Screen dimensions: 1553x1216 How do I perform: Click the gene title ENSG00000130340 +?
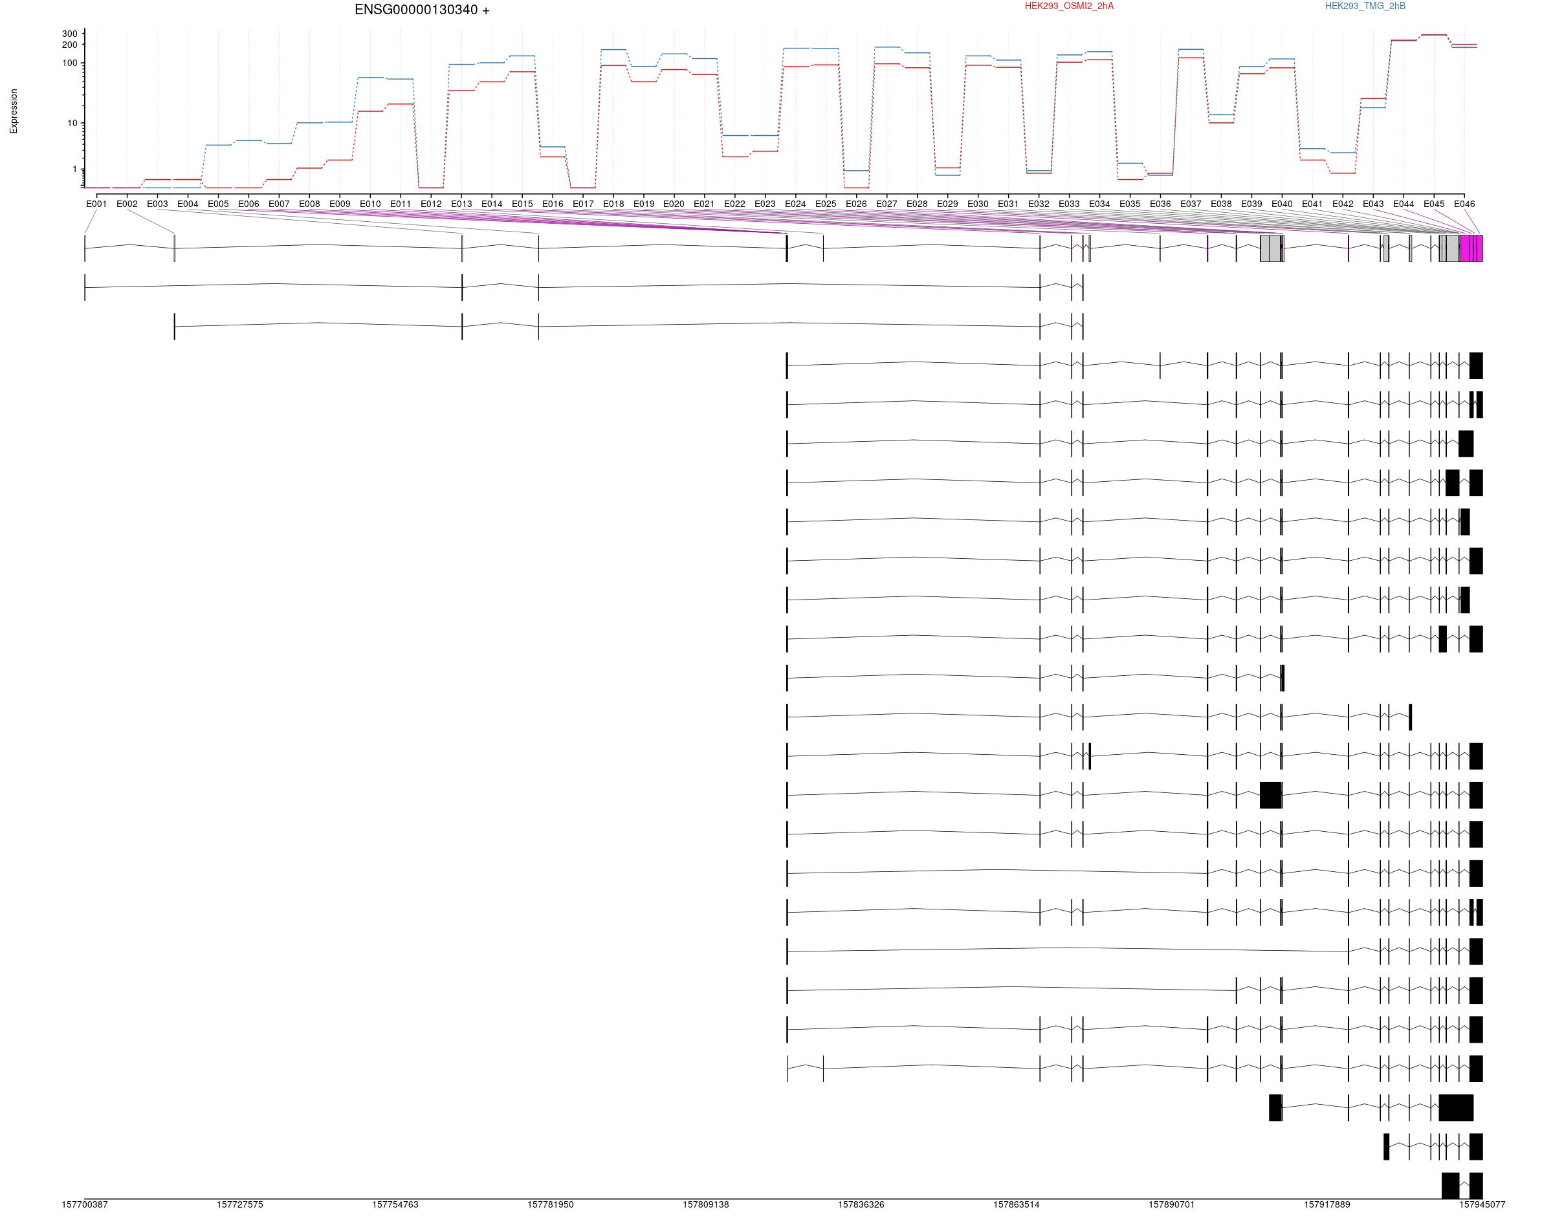coord(423,10)
